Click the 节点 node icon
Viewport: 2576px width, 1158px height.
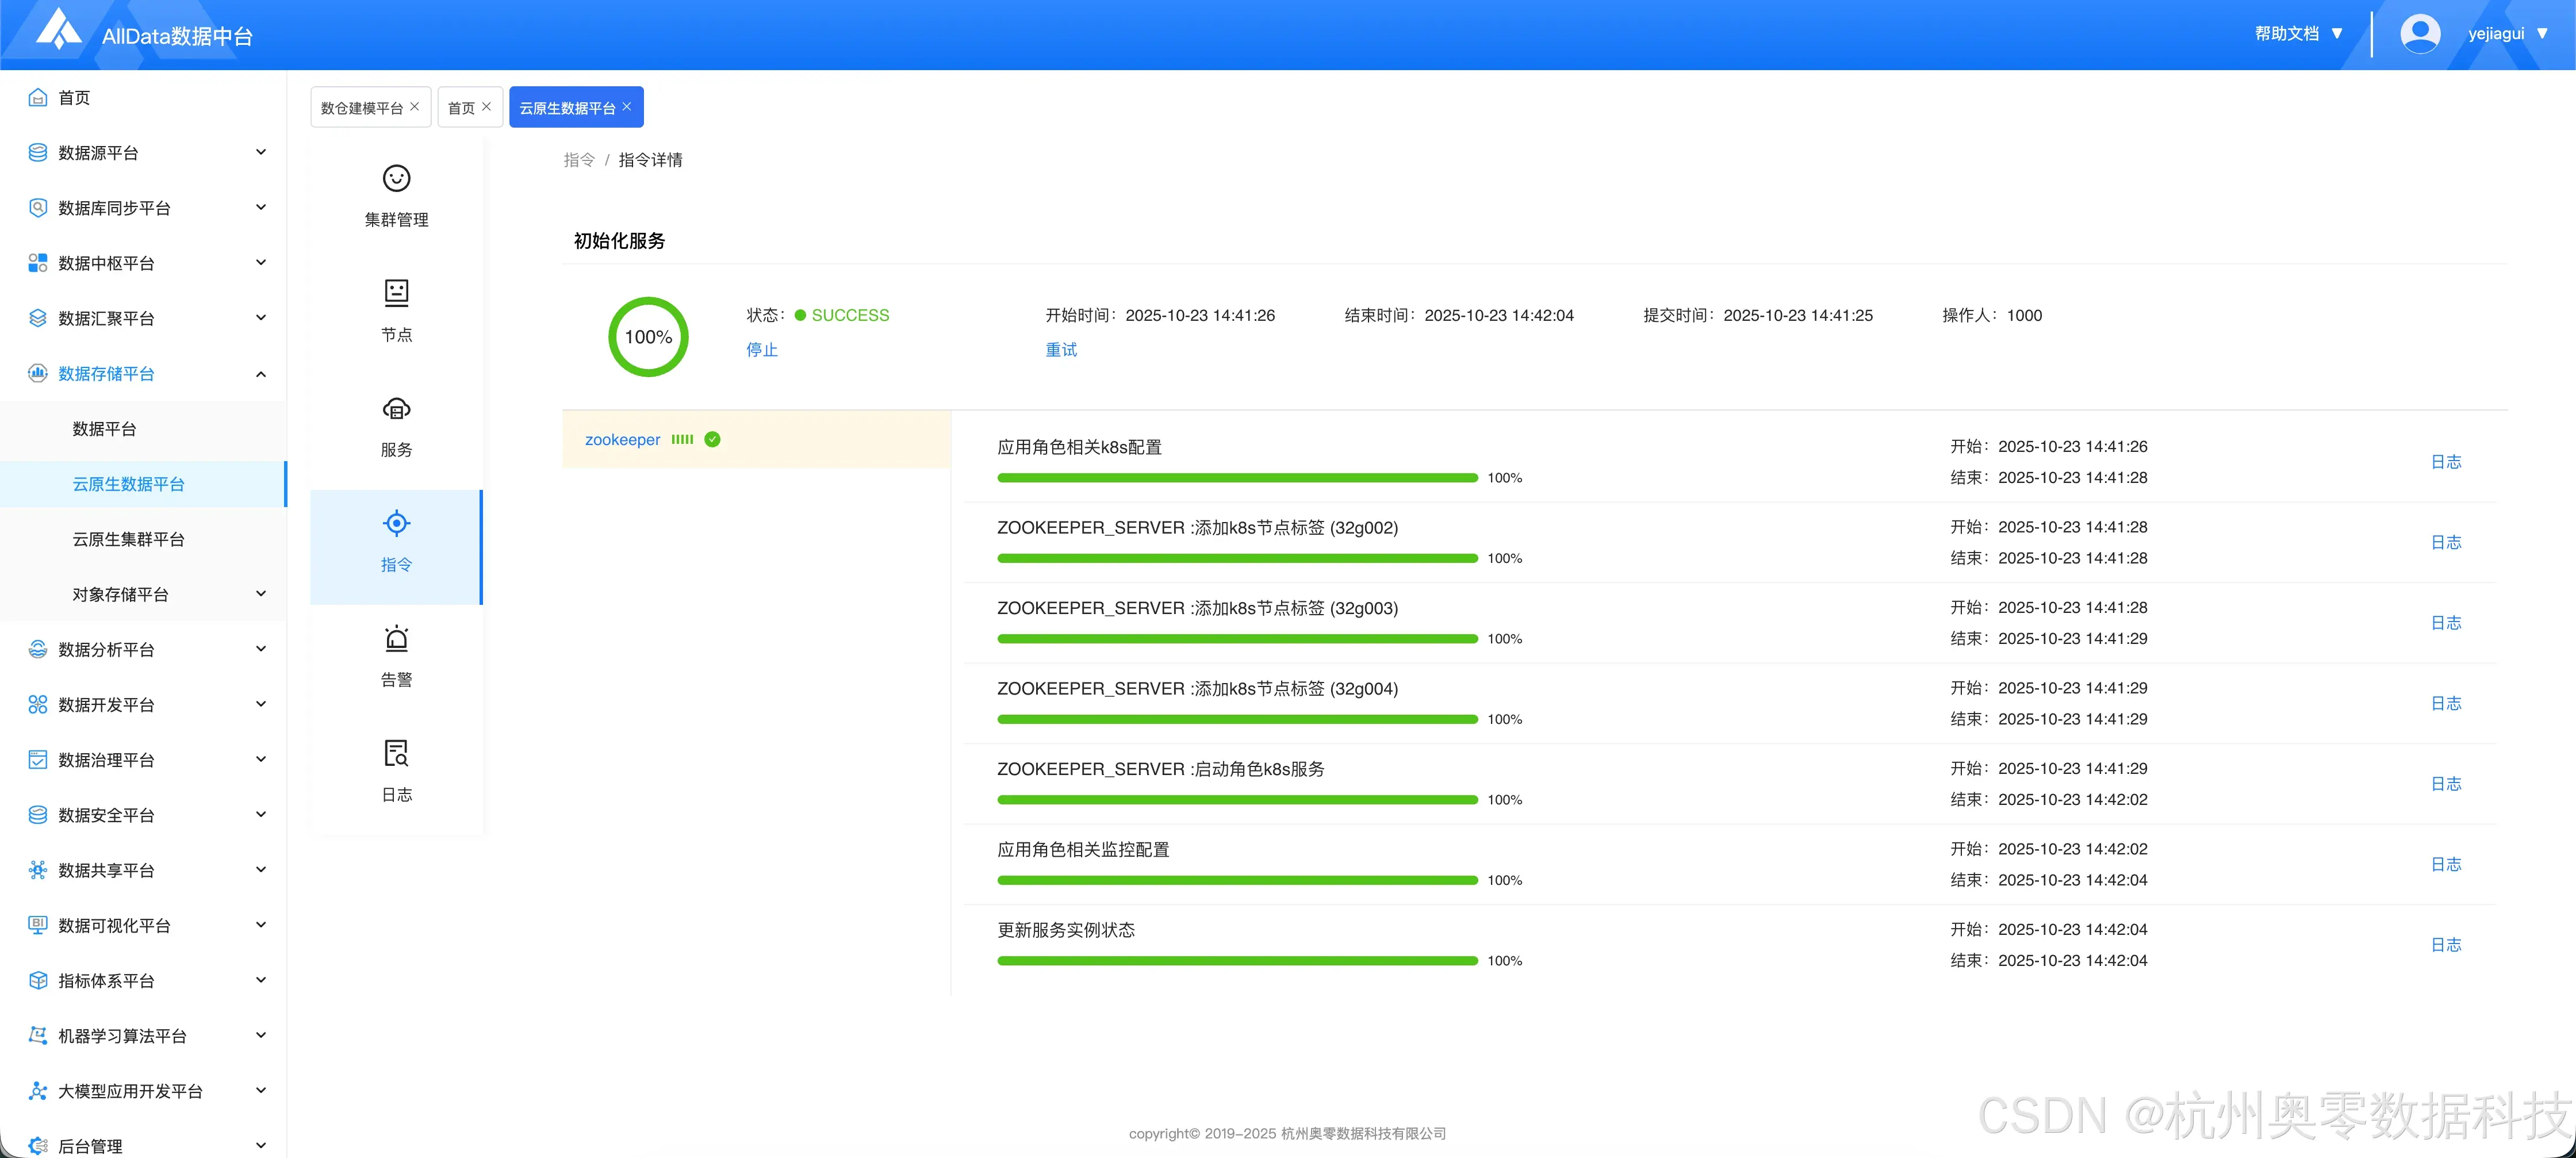pyautogui.click(x=396, y=293)
